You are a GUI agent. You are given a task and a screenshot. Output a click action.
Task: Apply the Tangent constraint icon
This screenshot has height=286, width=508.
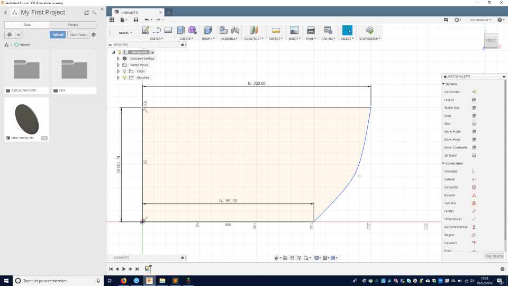point(474,235)
